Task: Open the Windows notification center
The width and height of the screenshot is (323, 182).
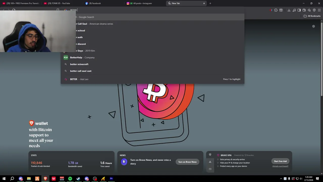Action: coord(317,179)
